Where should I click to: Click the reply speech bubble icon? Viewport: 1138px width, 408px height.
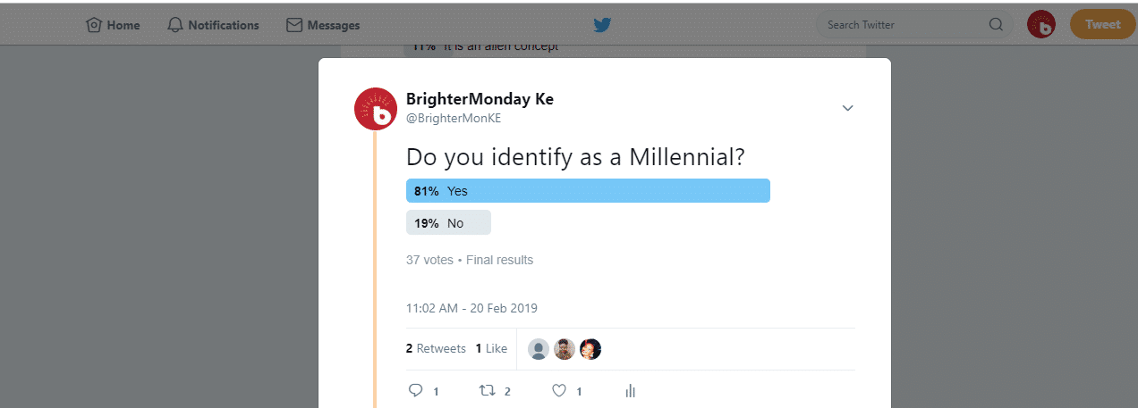[x=415, y=390]
